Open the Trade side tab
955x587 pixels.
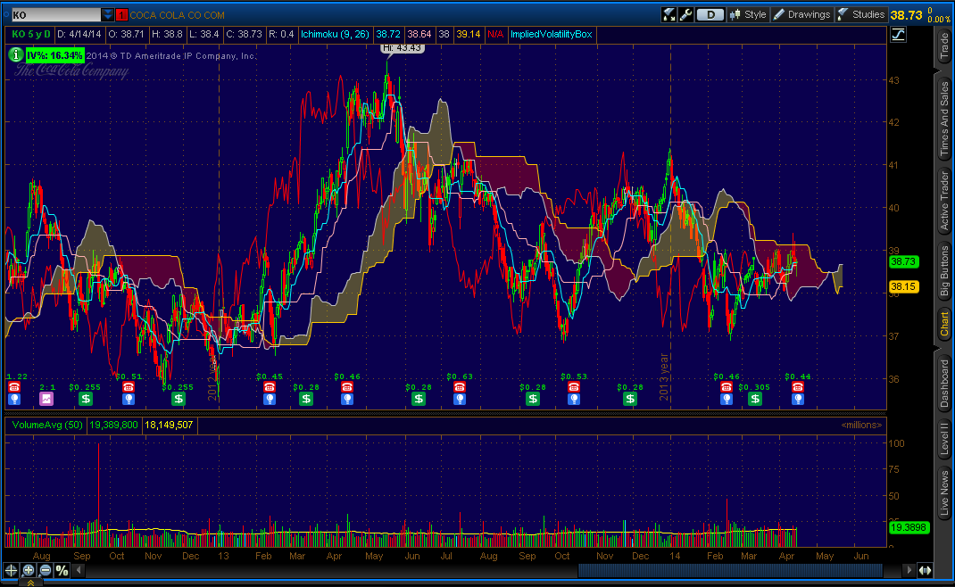[x=944, y=46]
